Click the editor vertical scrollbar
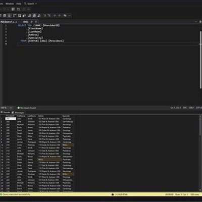Viewport: 202px width, 202px height. pos(200,60)
